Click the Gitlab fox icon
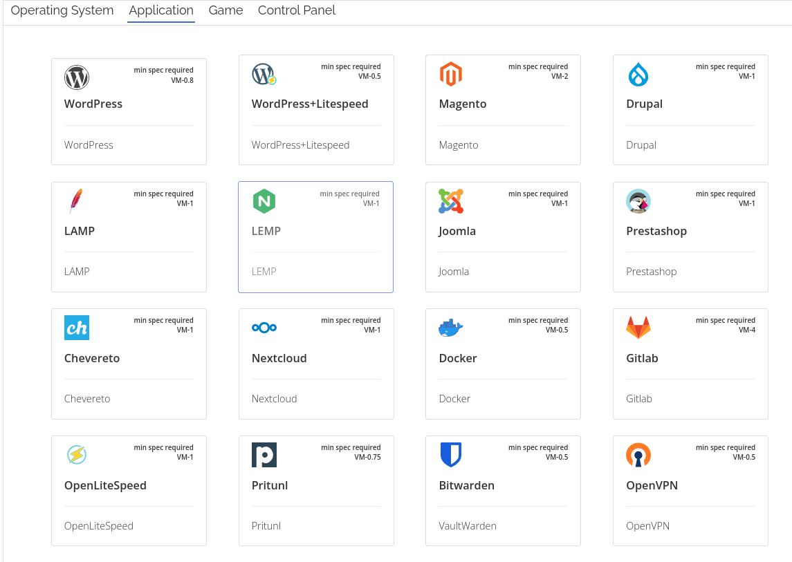The image size is (792, 562). click(638, 328)
